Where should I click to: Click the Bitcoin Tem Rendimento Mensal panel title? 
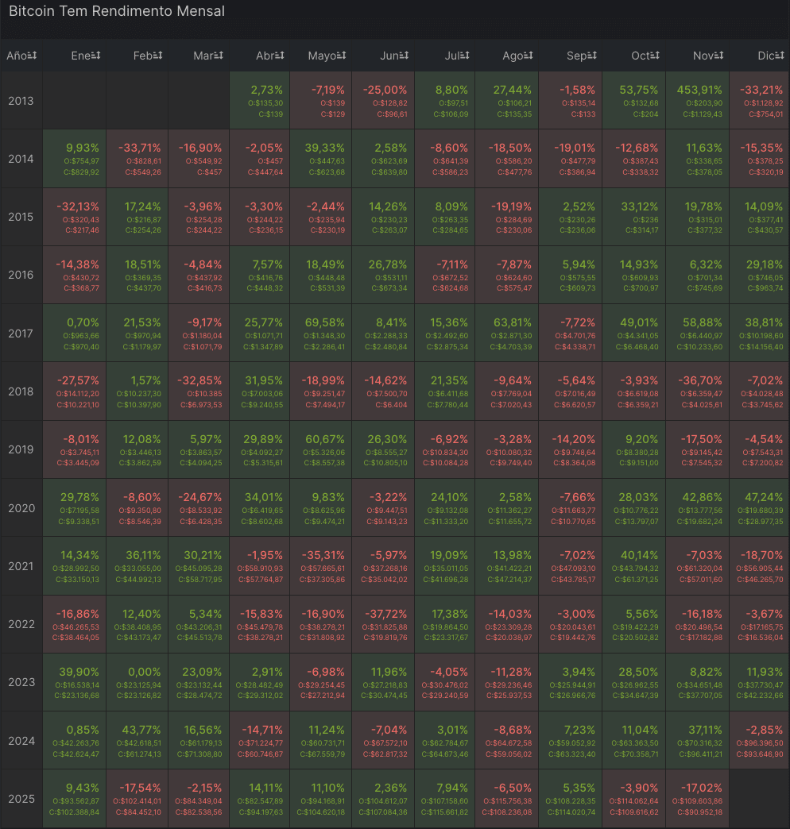click(117, 11)
